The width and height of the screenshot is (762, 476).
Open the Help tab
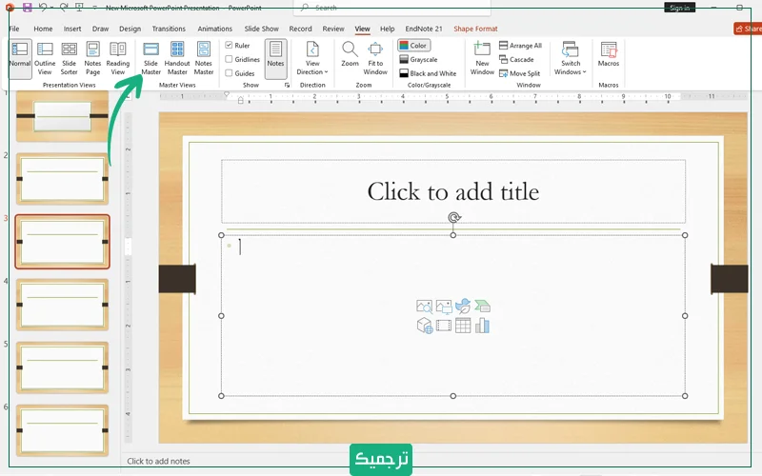(388, 29)
